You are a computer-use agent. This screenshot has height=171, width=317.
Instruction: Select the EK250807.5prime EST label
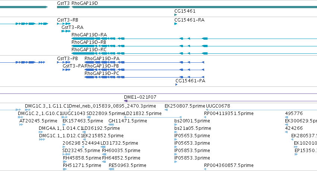185,106
